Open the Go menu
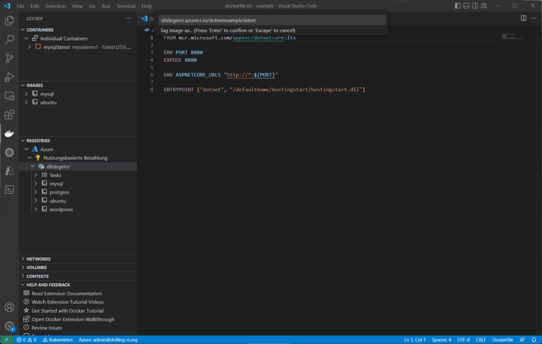 pos(92,6)
